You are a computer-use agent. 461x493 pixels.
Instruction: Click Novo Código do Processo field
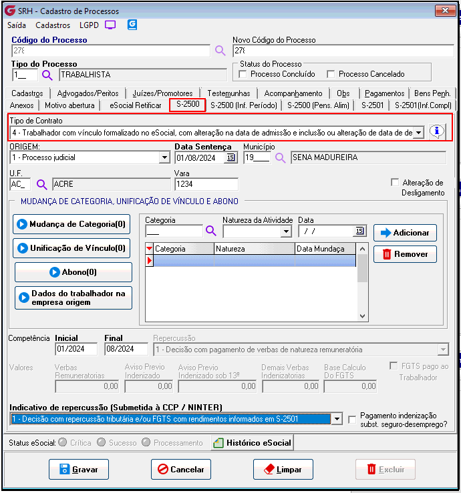pos(343,51)
